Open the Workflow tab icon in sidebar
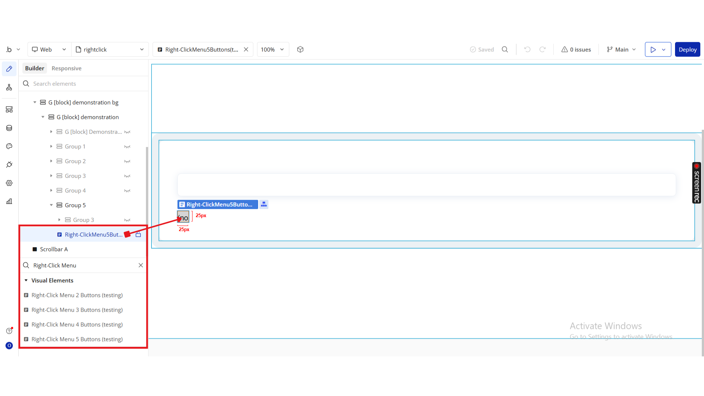This screenshot has width=704, height=396. [x=9, y=87]
